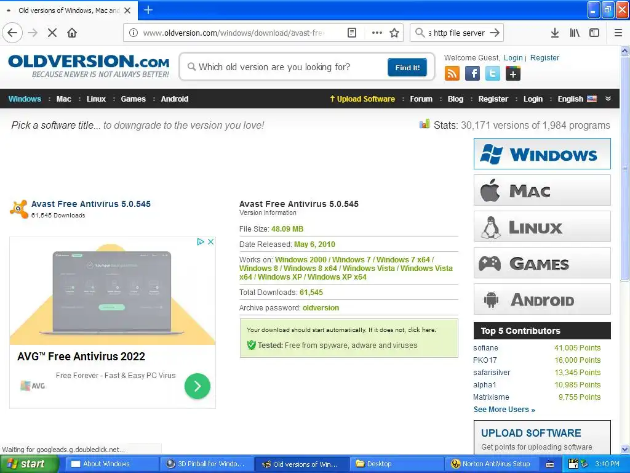Click the AdChoices triangle icon

(x=201, y=241)
